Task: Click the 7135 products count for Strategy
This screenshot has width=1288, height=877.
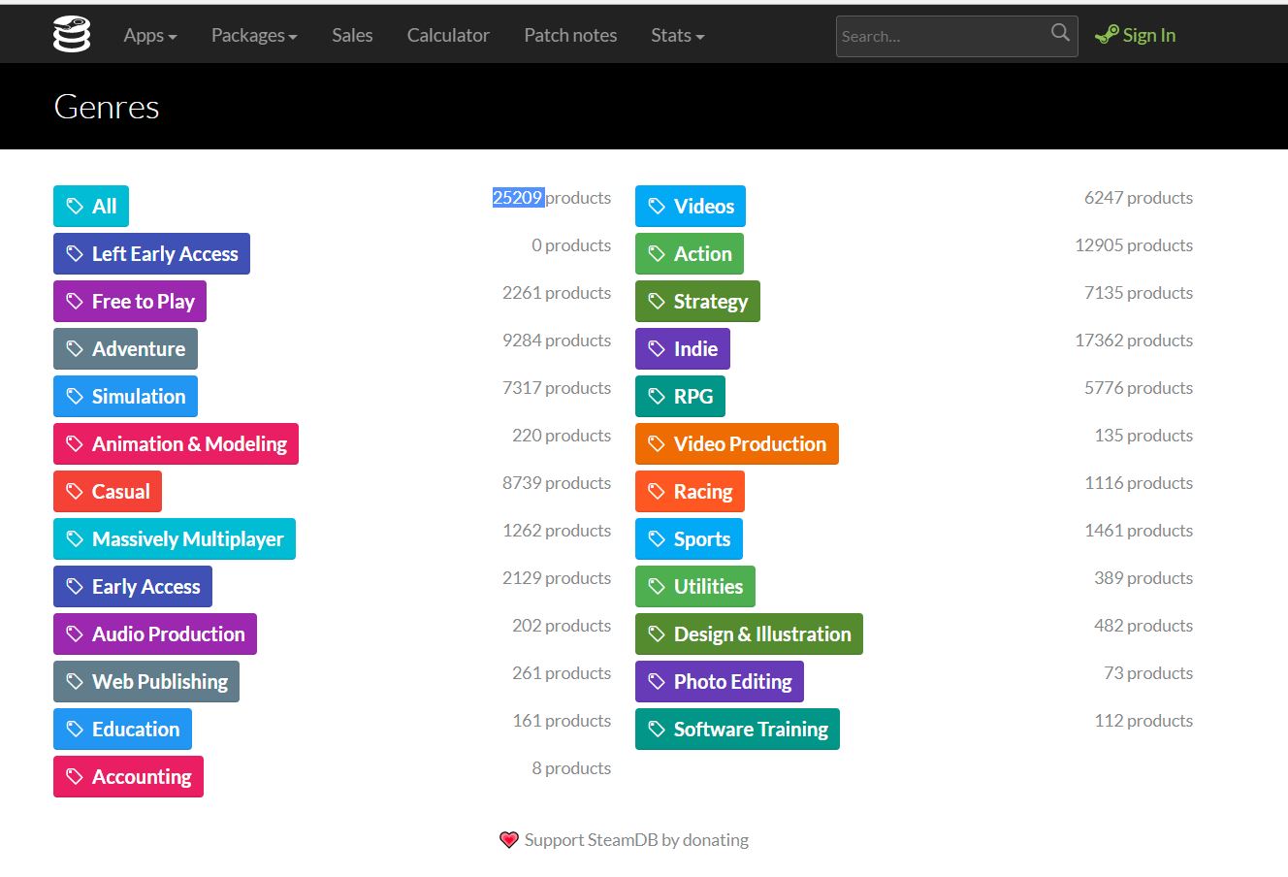Action: [1139, 292]
